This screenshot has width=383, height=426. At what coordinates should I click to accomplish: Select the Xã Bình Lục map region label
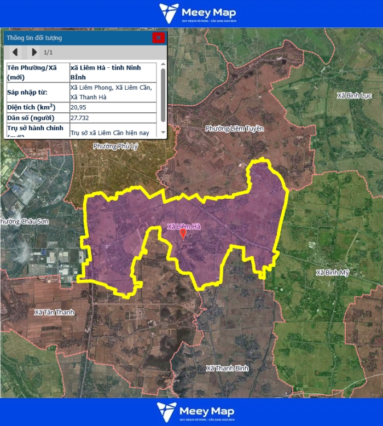354,96
